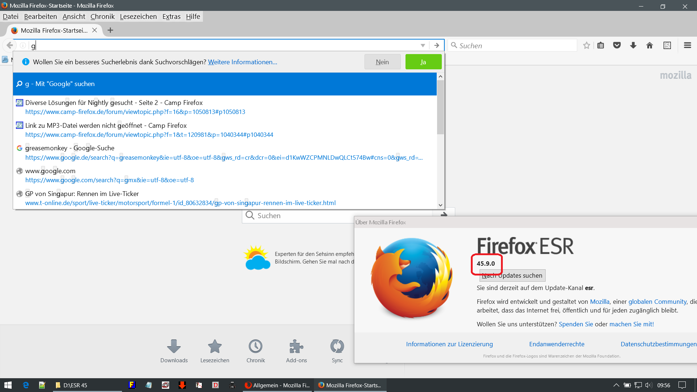Screen dimensions: 697x392
Task: Open the downloads arrow in toolbar
Action: pyautogui.click(x=633, y=45)
